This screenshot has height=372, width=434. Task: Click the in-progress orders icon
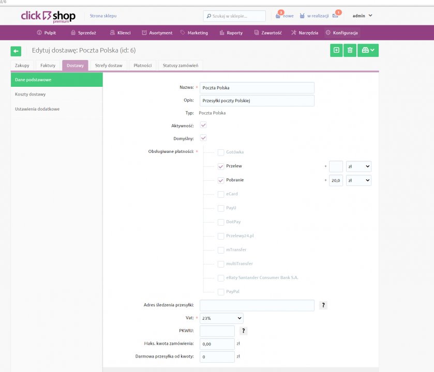point(302,16)
